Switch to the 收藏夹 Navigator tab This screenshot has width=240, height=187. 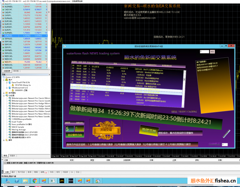(x=12, y=156)
